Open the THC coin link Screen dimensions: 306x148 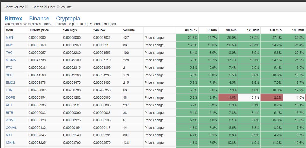[x=9, y=53]
